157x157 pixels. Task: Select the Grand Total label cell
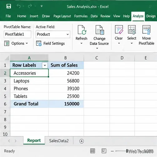pyautogui.click(x=29, y=104)
